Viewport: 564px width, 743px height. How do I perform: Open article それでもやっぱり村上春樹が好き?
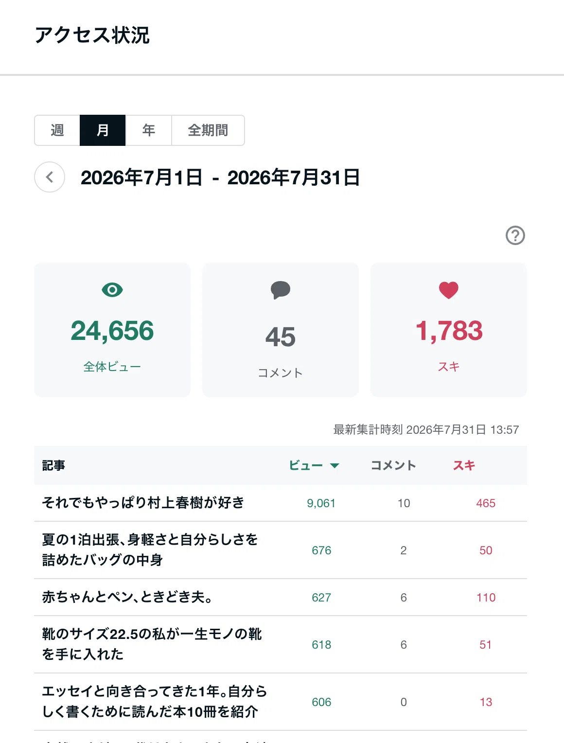(143, 503)
